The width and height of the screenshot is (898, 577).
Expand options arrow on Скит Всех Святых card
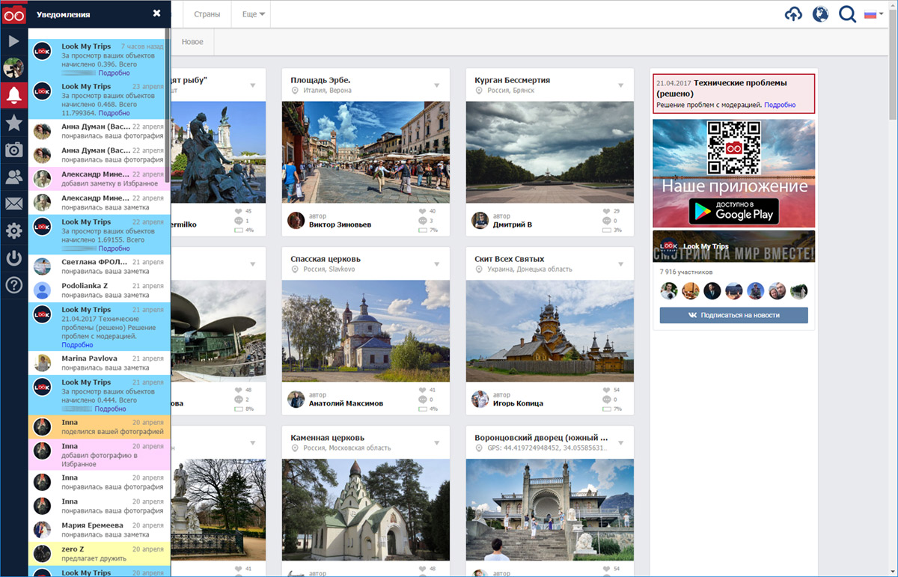coord(621,264)
